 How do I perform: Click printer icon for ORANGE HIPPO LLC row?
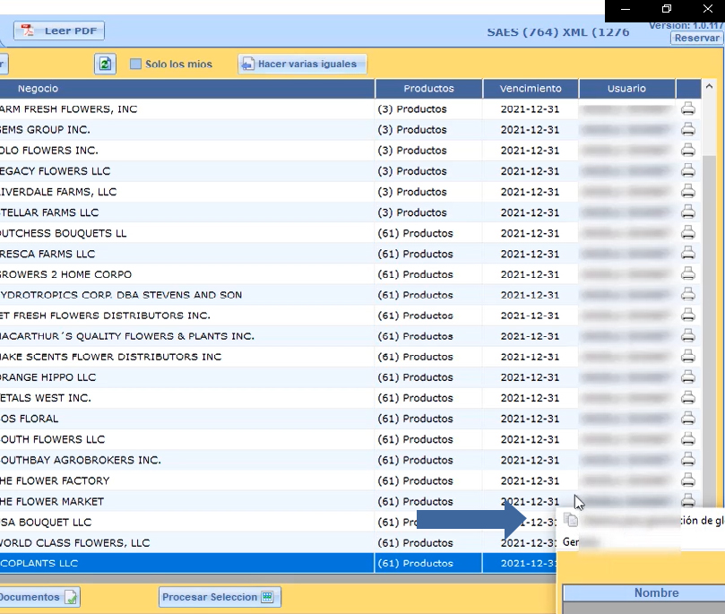(687, 377)
